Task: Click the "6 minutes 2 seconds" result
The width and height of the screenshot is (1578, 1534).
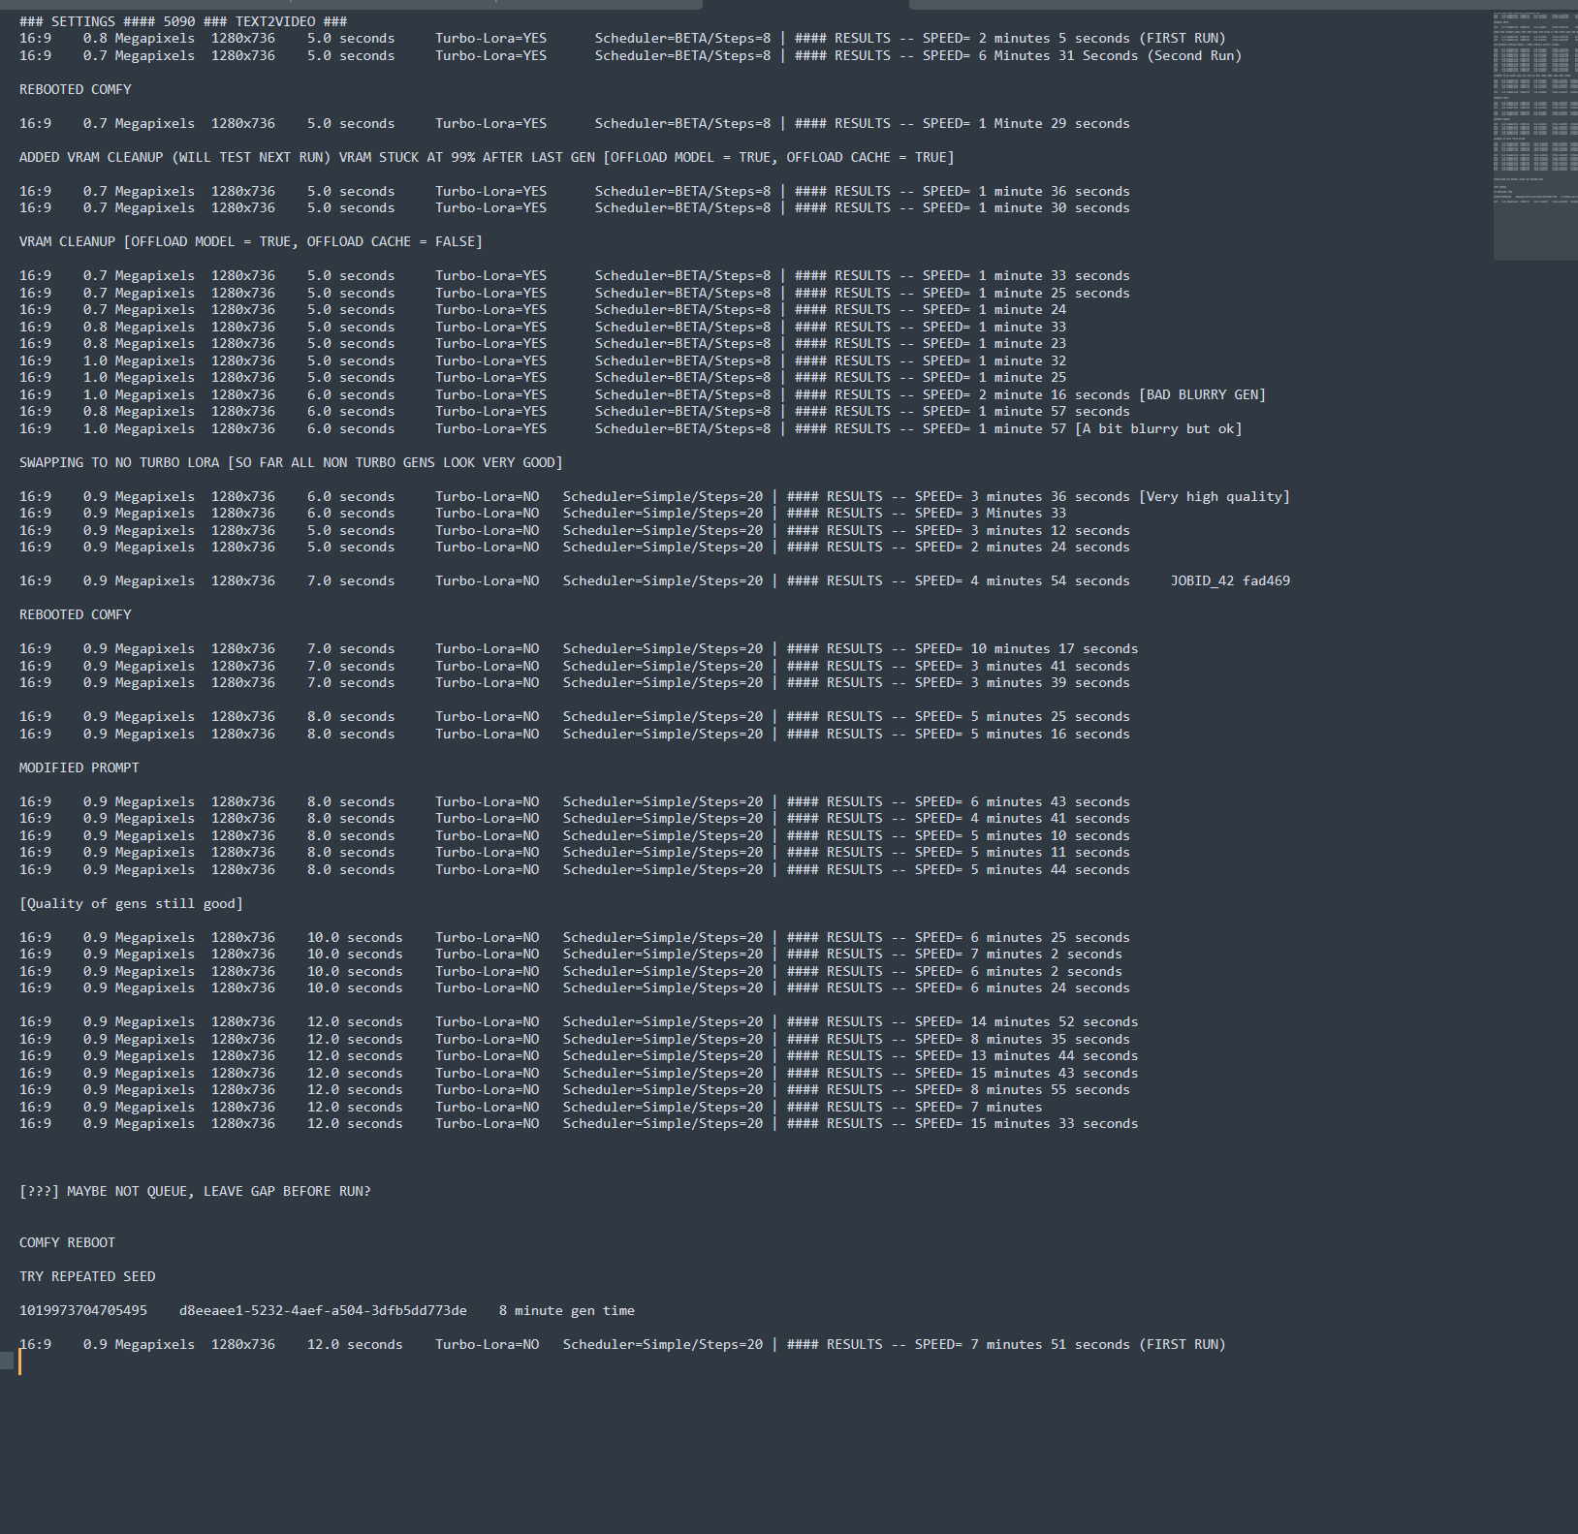Action: coord(1046,972)
